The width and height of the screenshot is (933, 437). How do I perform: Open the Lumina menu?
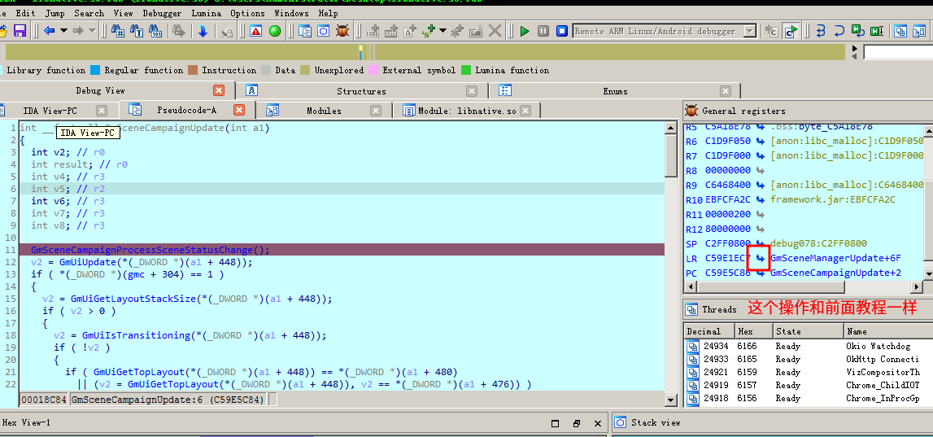coord(206,12)
